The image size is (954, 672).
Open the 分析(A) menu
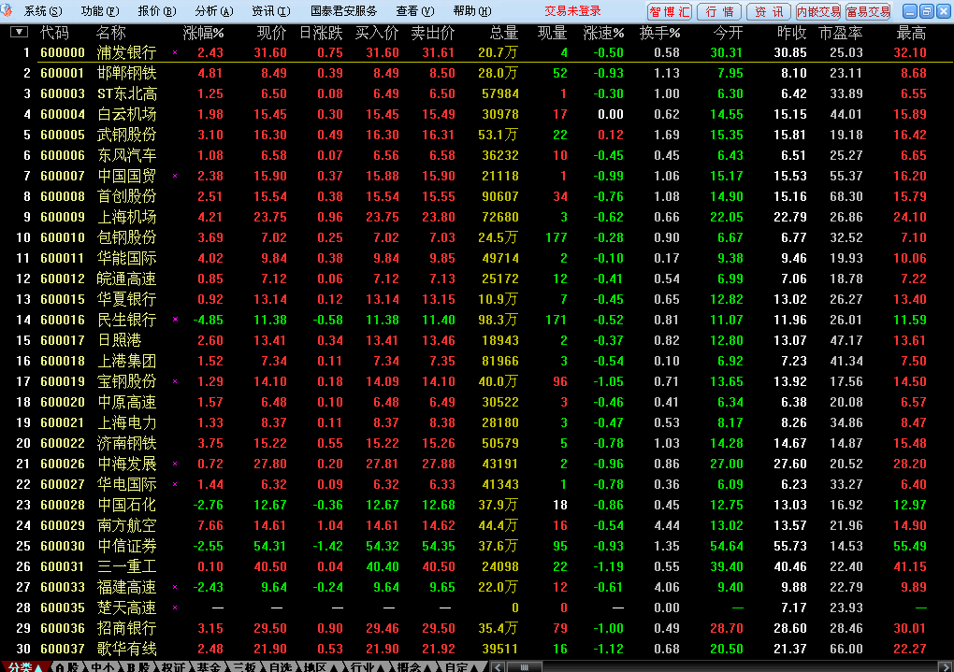(x=214, y=11)
